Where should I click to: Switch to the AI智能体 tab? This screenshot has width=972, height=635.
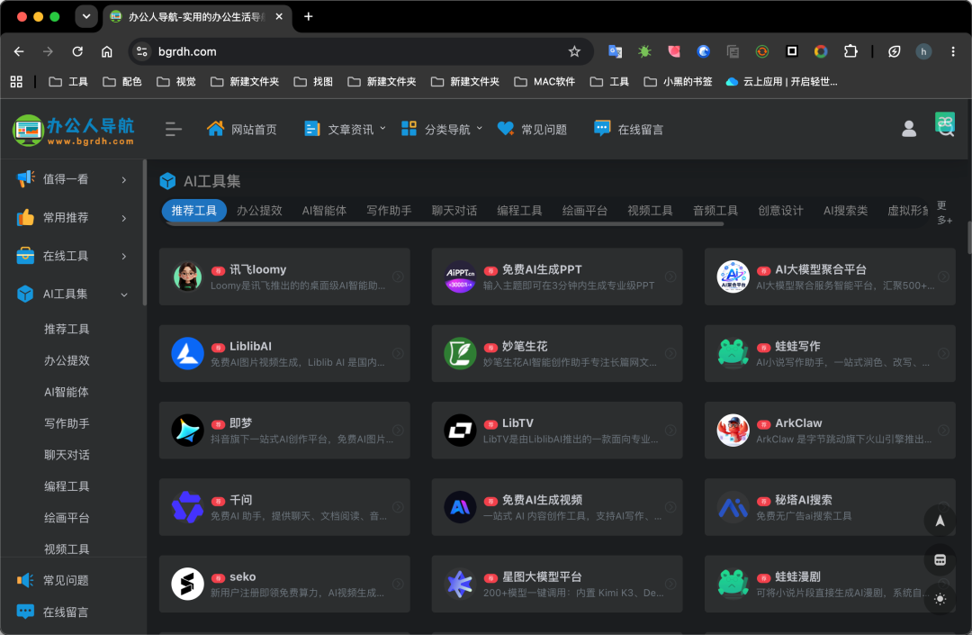coord(324,211)
